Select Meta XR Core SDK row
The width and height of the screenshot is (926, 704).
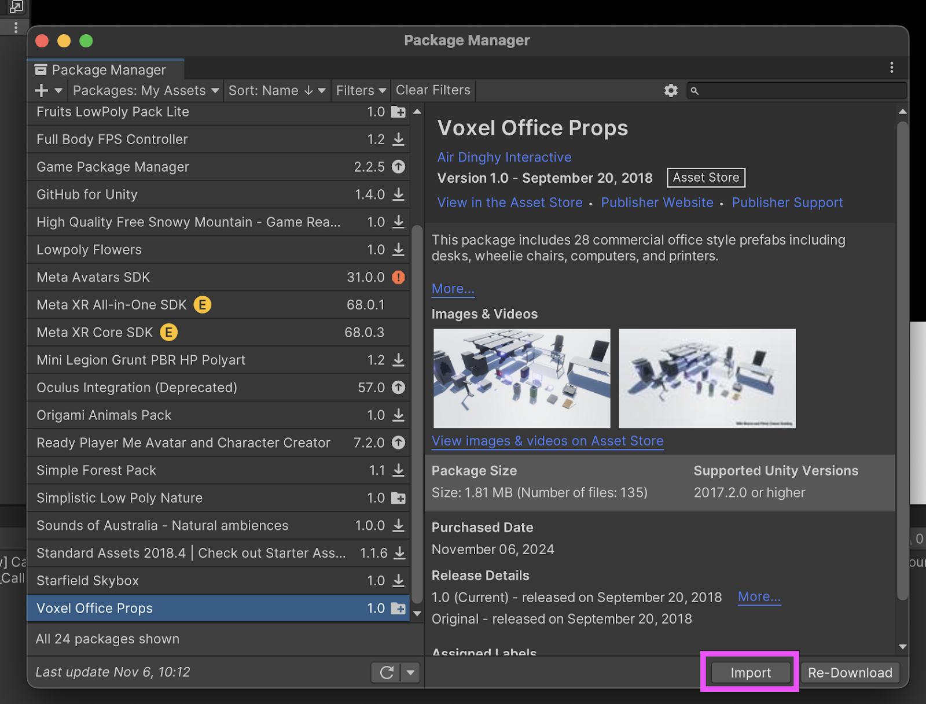[x=219, y=333]
